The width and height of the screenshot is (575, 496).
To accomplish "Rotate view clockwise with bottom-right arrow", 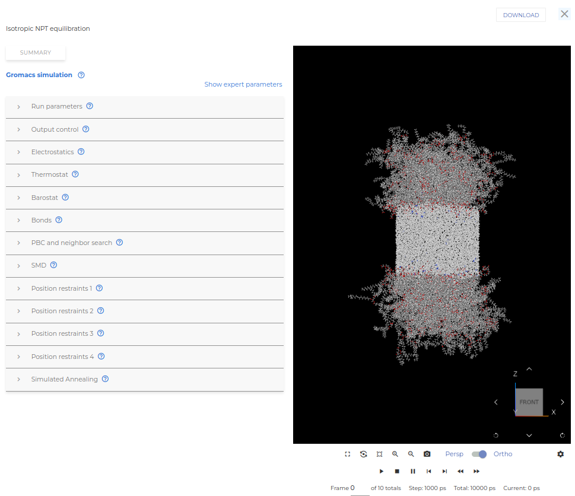I will (562, 435).
